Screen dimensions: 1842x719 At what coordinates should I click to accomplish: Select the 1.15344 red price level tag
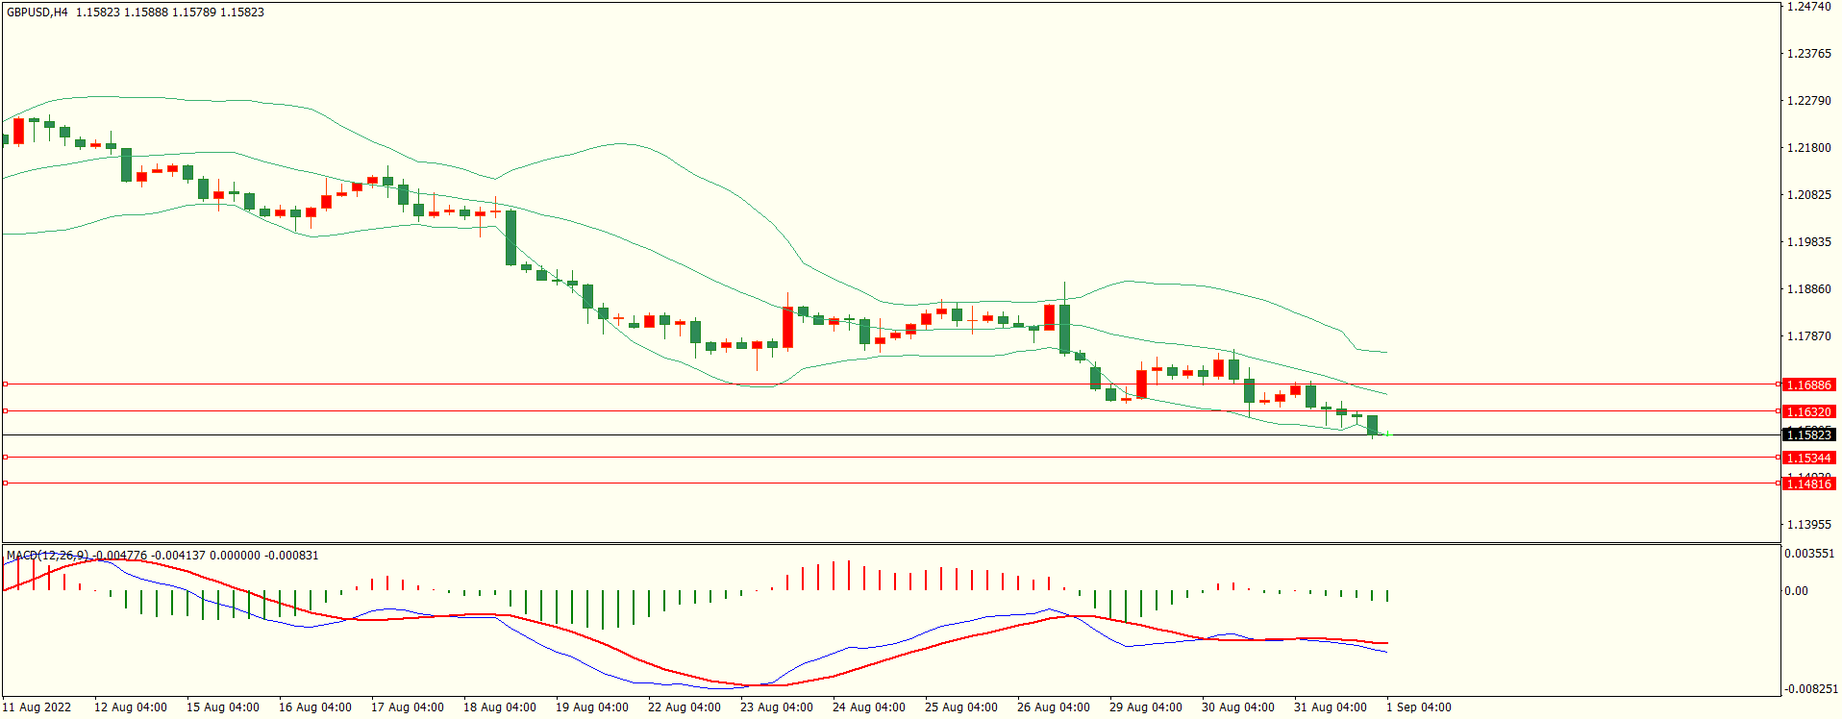pos(1807,459)
